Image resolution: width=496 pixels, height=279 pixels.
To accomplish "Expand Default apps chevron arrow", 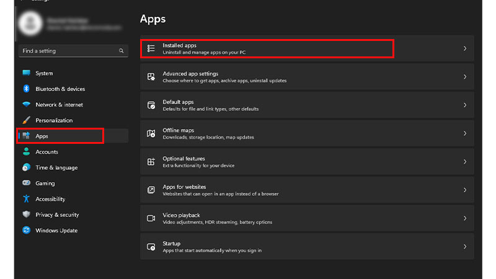I will coord(464,105).
